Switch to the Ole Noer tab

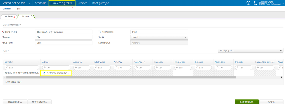click(x=25, y=17)
